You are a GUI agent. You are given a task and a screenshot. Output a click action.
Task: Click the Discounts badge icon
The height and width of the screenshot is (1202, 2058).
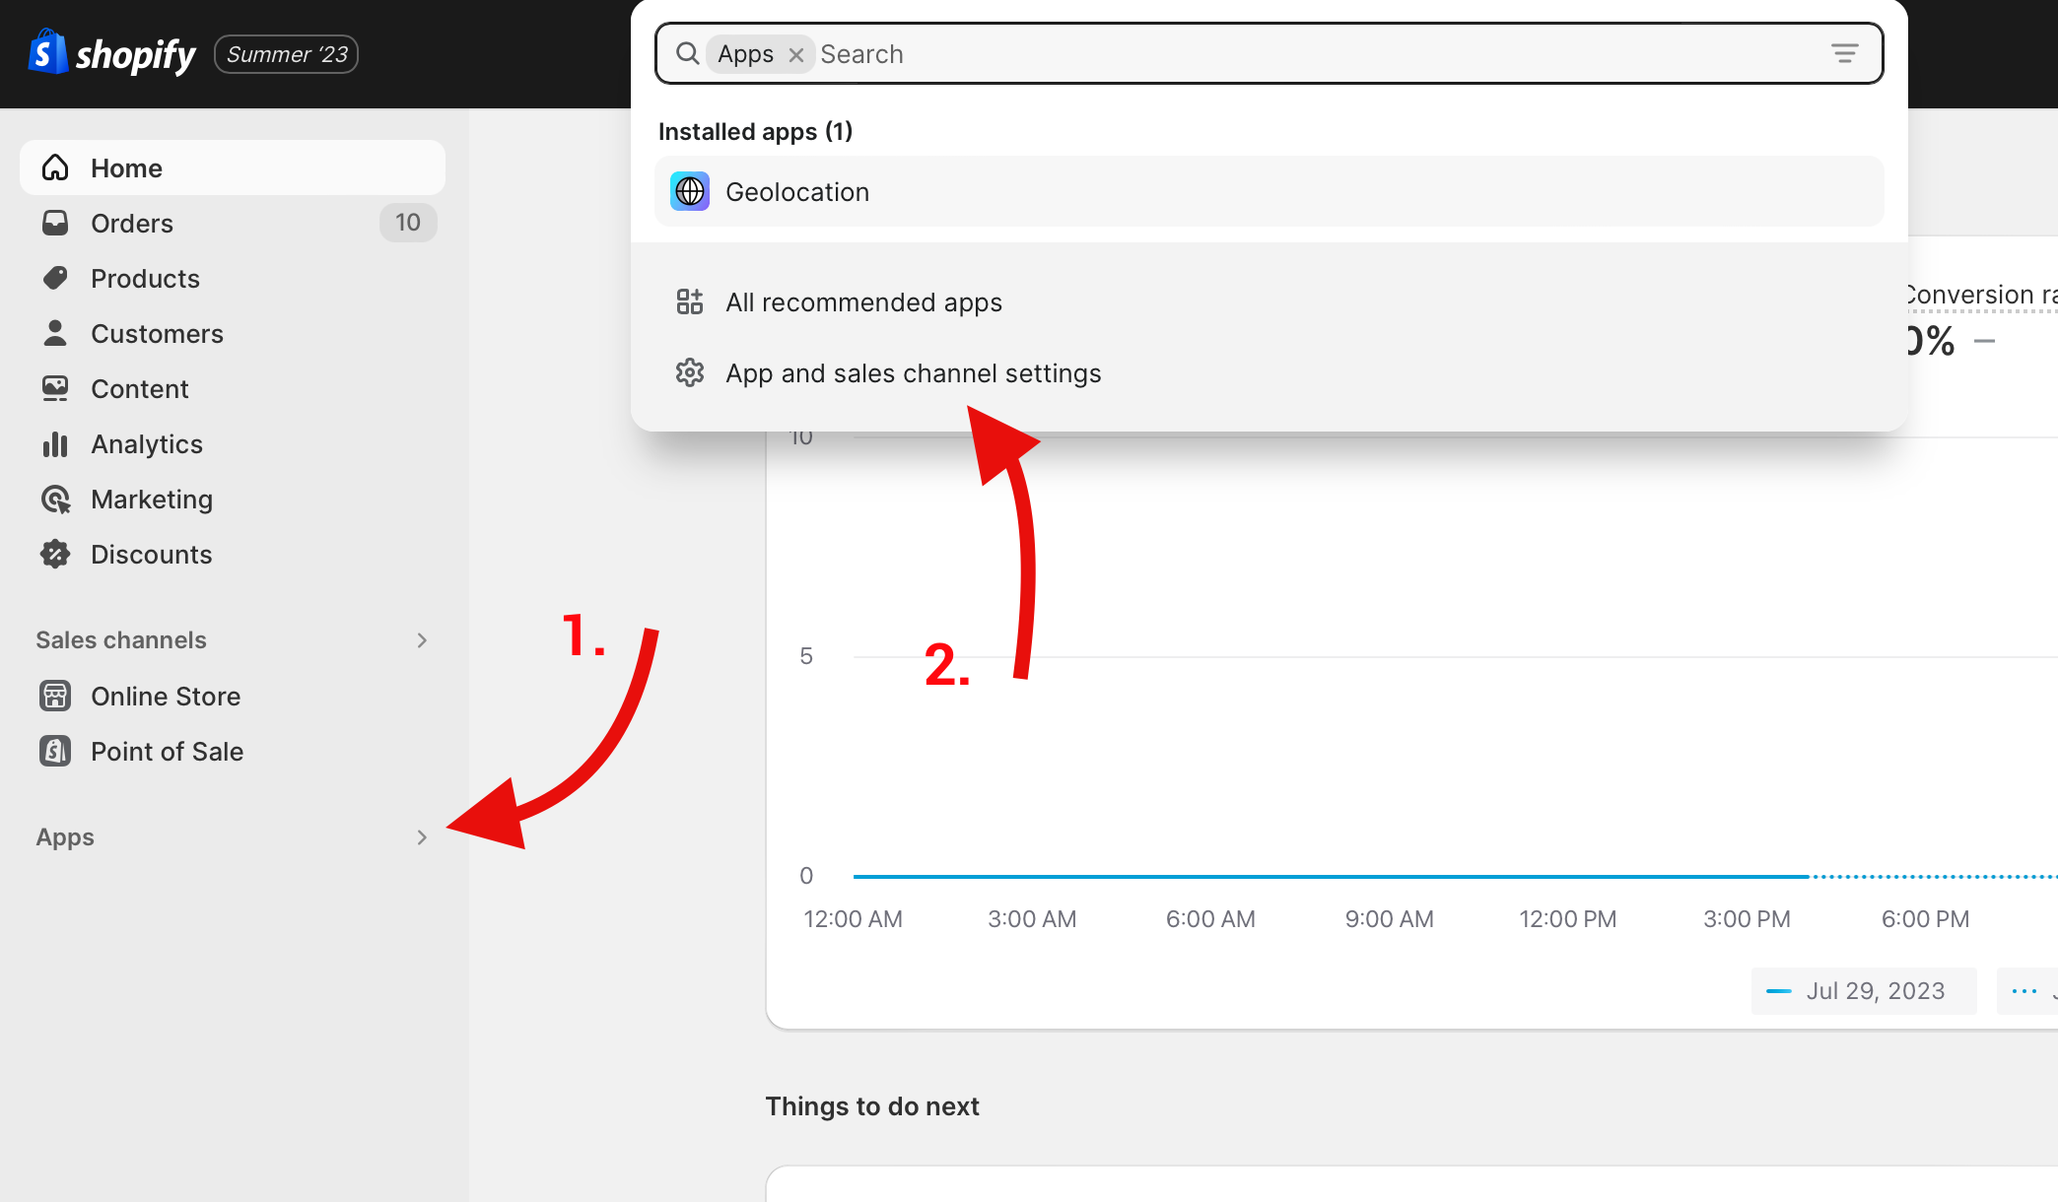pyautogui.click(x=55, y=554)
